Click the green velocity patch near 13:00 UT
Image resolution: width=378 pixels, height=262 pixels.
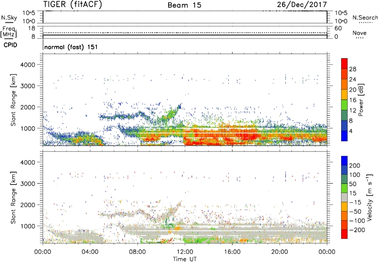[197, 240]
